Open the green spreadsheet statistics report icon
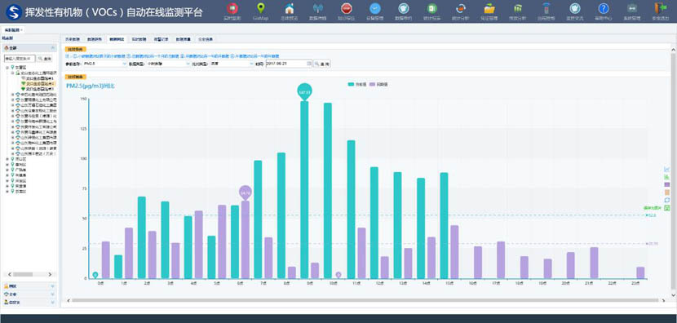This screenshot has height=323, width=677. click(x=431, y=8)
